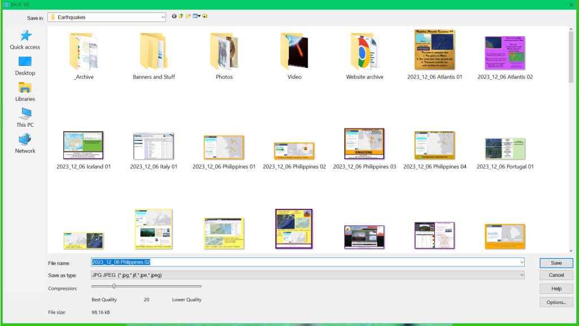Open the View menu icon

[x=196, y=16]
